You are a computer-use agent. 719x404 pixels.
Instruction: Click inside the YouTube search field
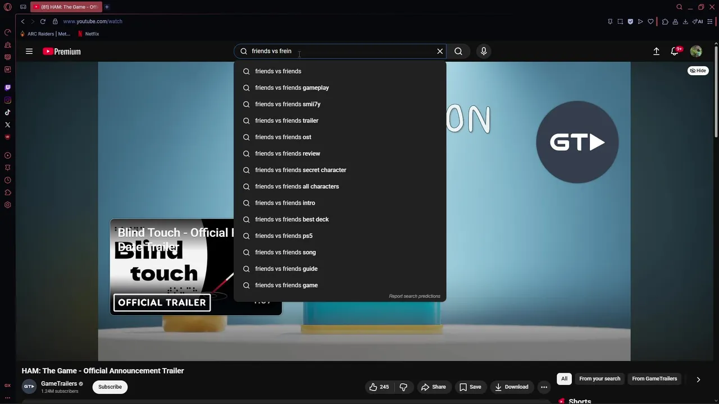click(340, 51)
